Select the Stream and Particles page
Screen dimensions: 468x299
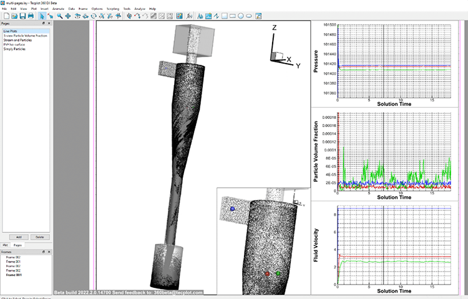coord(17,39)
